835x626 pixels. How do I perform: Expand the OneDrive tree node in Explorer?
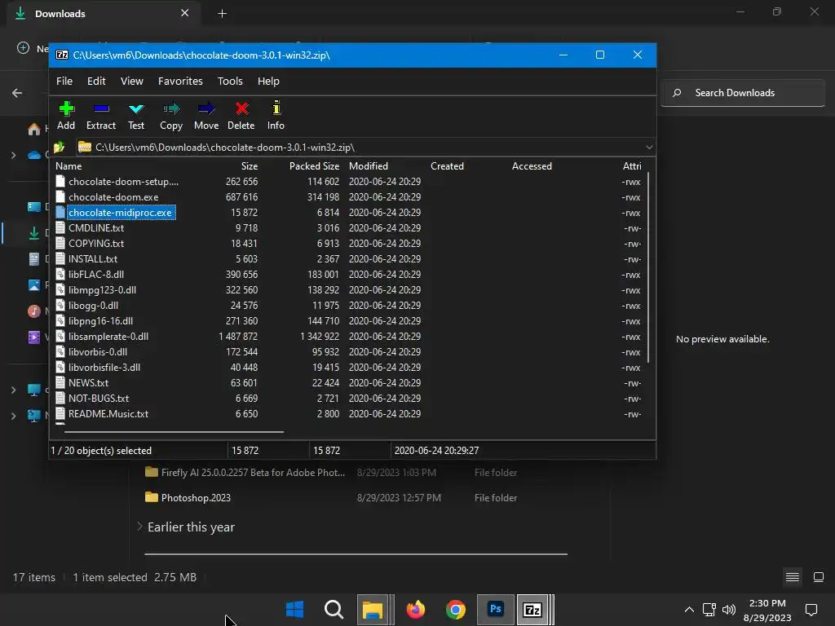point(13,156)
